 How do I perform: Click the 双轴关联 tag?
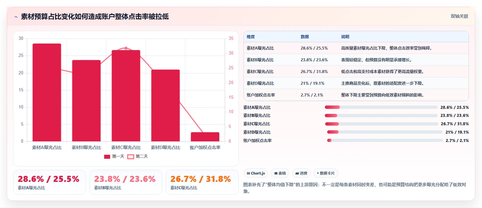(x=459, y=16)
